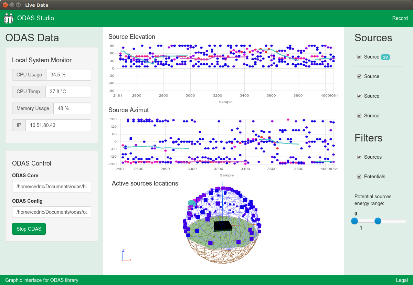The height and width of the screenshot is (285, 413).
Task: Click the left handle of the energy range slider
Action: [354, 221]
